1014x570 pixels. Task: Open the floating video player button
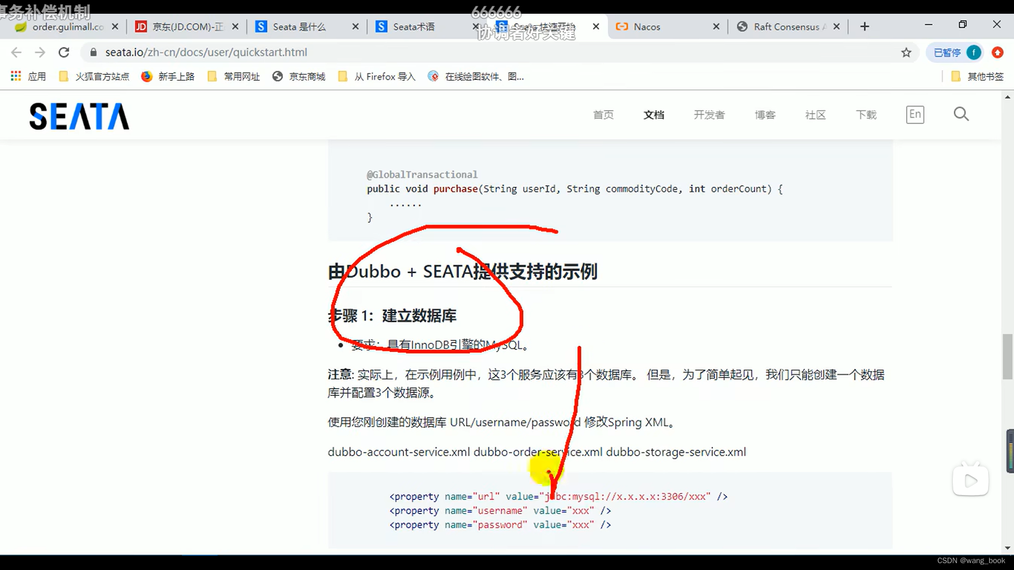pos(971,480)
